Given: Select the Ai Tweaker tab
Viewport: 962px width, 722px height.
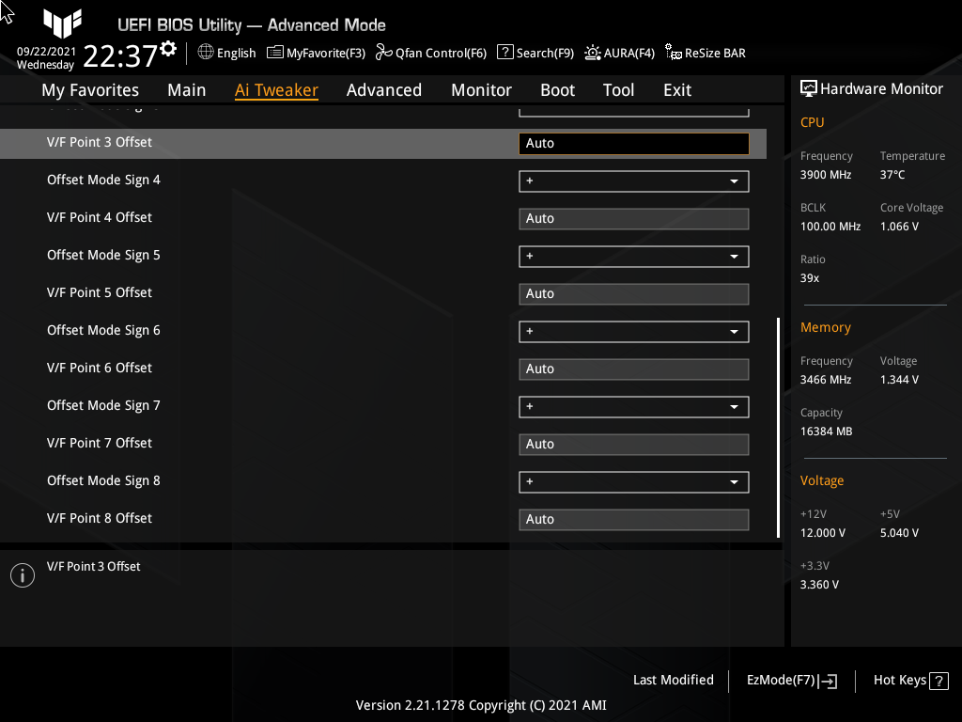Looking at the screenshot, I should [276, 90].
